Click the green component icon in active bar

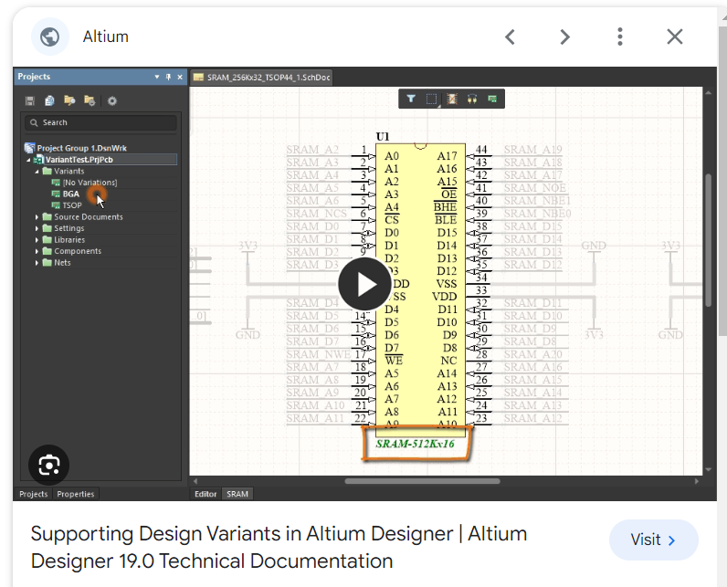492,99
